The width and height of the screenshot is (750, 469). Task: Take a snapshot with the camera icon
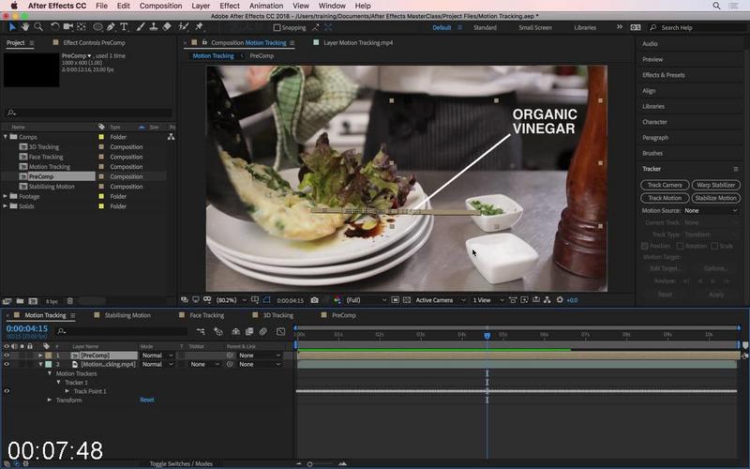[x=314, y=300]
